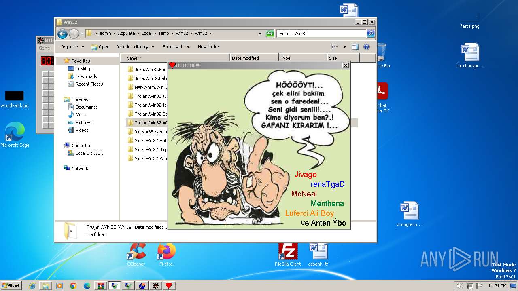This screenshot has height=291, width=518.
Task: Open the address bar previous locations dropdown
Action: pos(260,34)
